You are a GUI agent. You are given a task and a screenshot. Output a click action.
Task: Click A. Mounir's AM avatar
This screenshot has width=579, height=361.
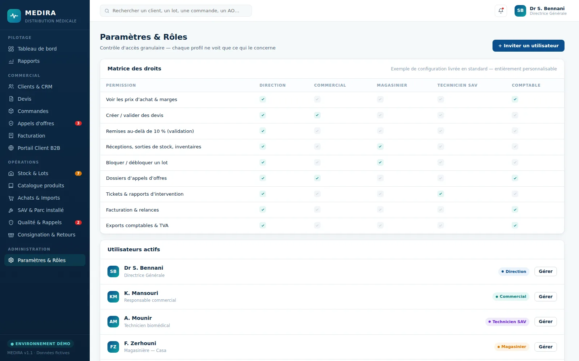click(113, 322)
